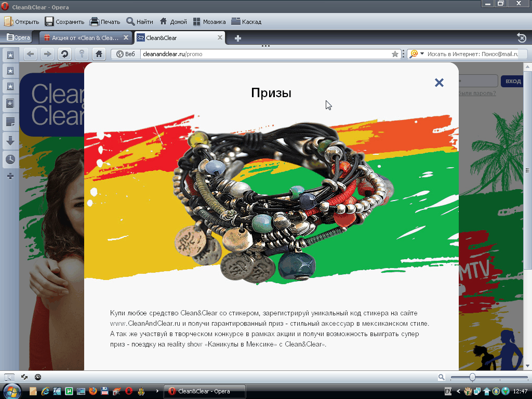Click the Opera Link sync icon
The height and width of the screenshot is (399, 532).
pyautogui.click(x=24, y=377)
